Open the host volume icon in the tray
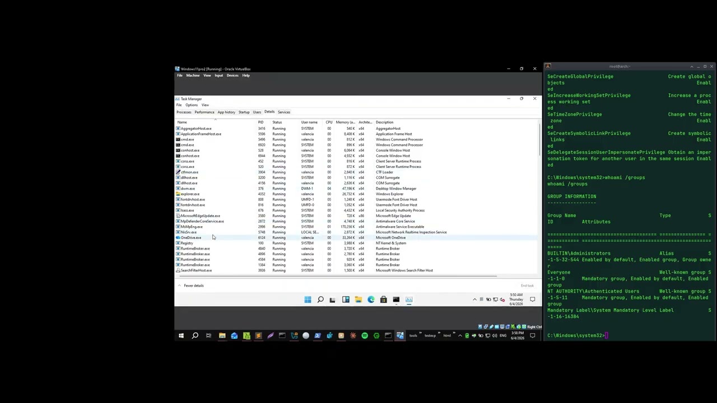 (494, 336)
